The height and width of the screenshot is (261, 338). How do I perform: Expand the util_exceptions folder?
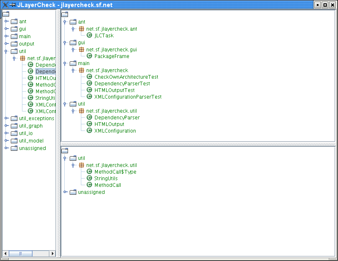[x=6, y=118]
